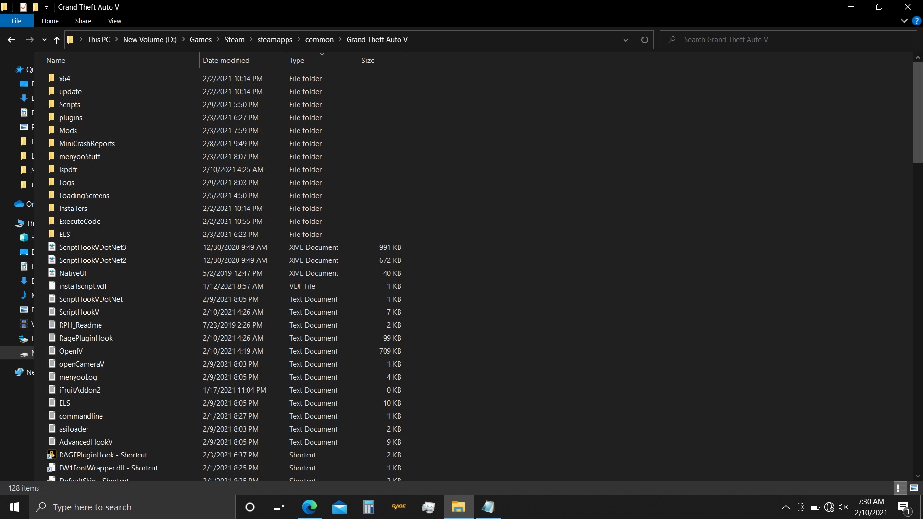The image size is (923, 519).
Task: Click the vertical scrollbar down arrow
Action: tap(918, 476)
